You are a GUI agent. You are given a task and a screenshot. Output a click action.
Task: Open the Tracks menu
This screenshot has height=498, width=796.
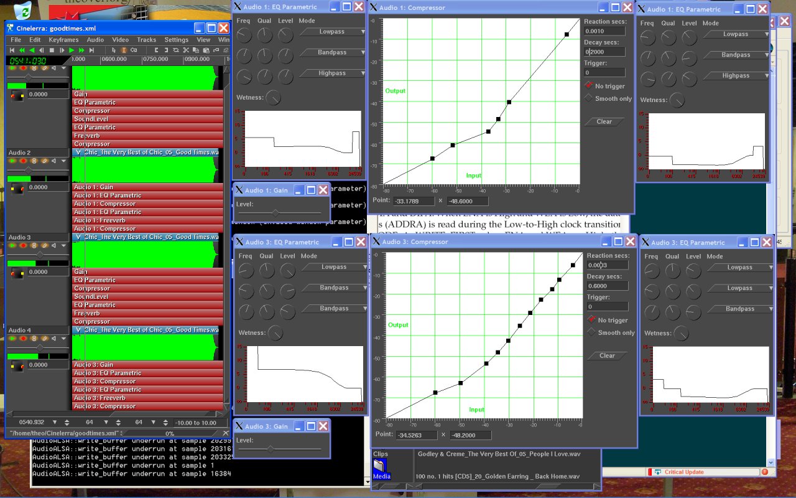(x=146, y=40)
